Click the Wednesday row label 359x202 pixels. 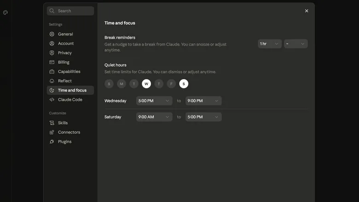tap(116, 101)
